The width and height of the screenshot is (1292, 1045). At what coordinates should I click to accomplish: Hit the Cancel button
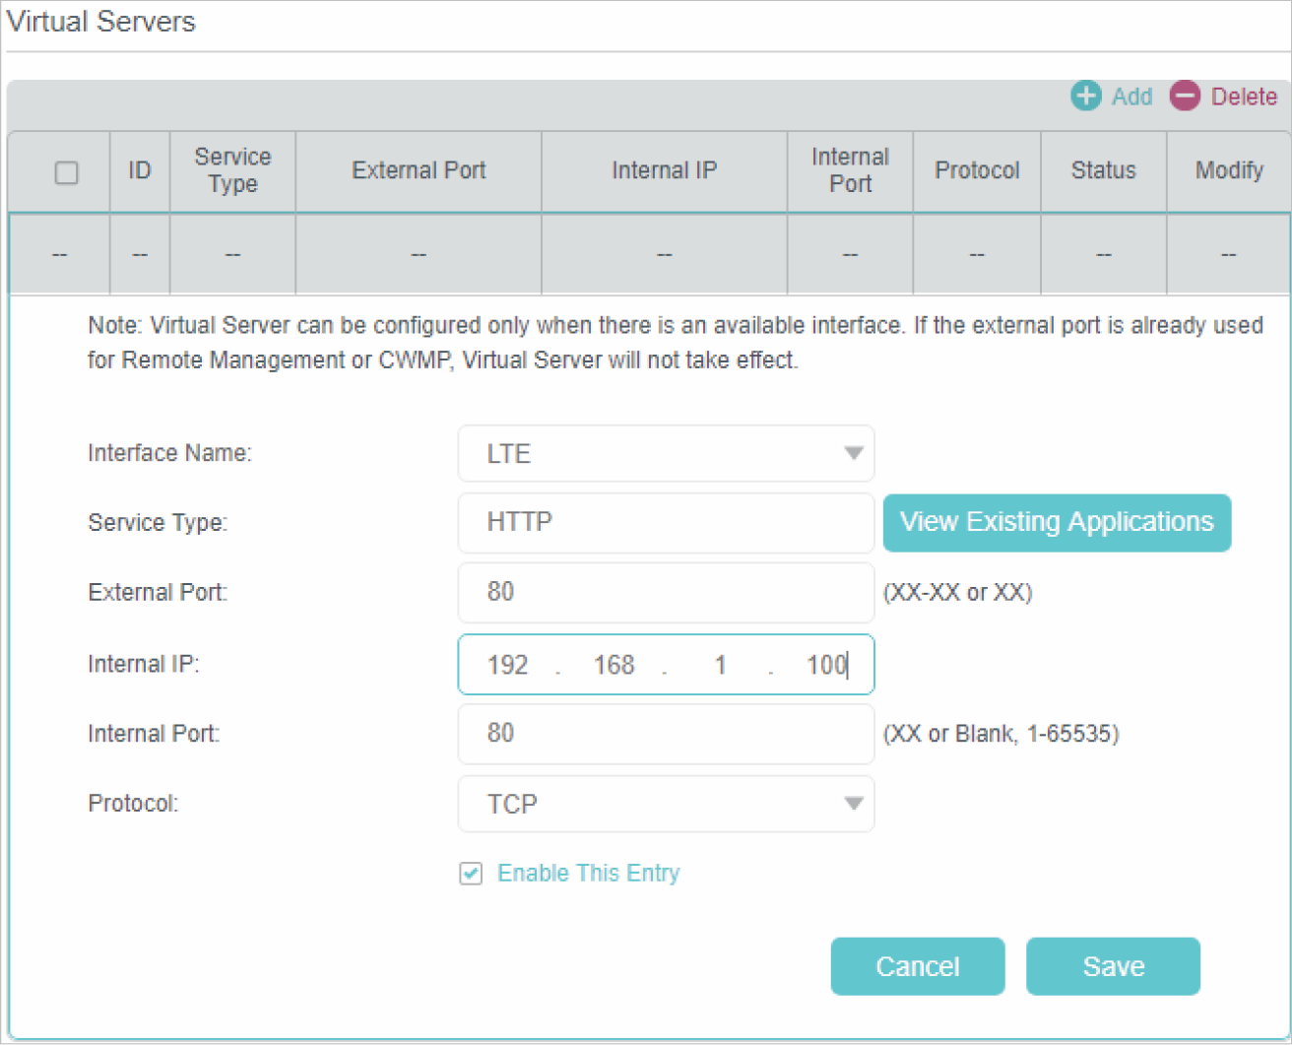pyautogui.click(x=917, y=966)
